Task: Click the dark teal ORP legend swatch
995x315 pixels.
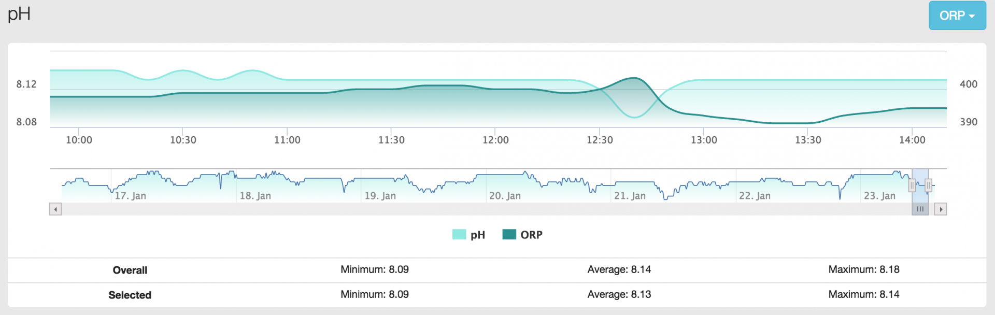Action: [509, 235]
